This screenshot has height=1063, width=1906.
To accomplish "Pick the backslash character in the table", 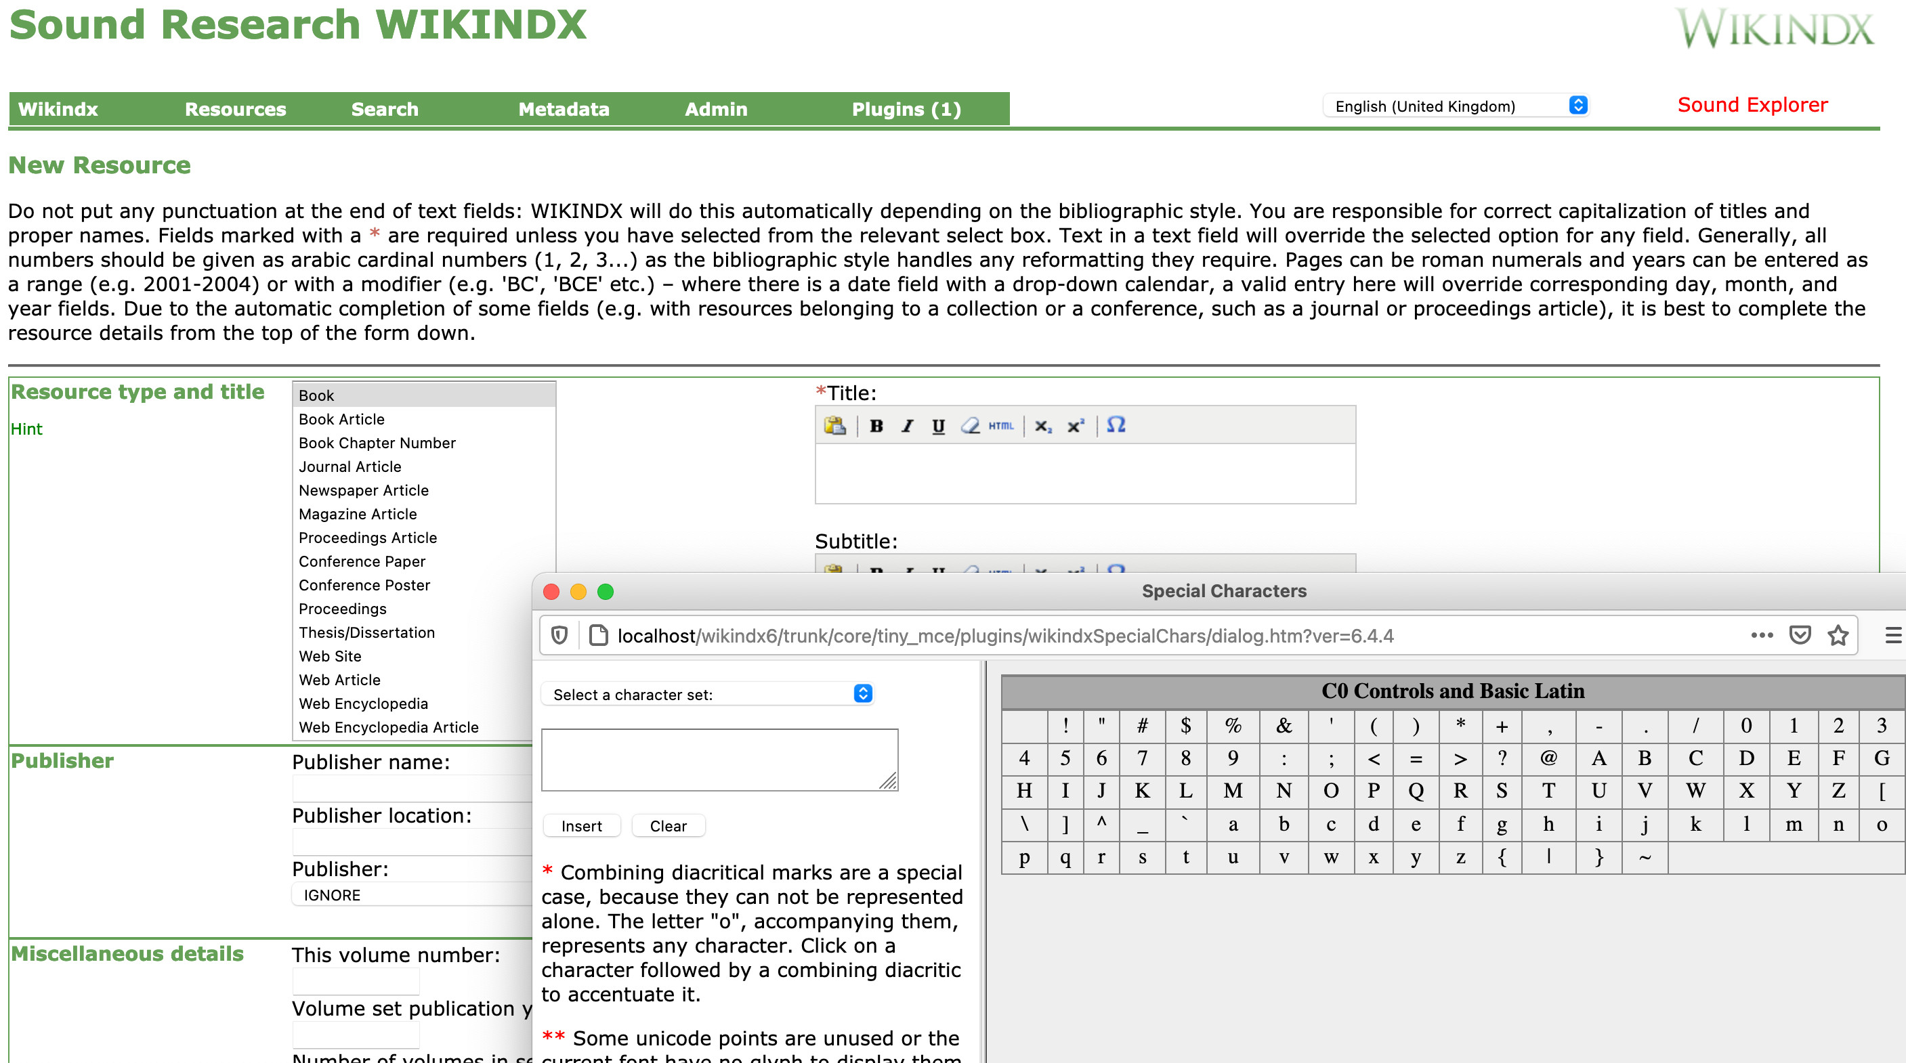I will (1025, 824).
